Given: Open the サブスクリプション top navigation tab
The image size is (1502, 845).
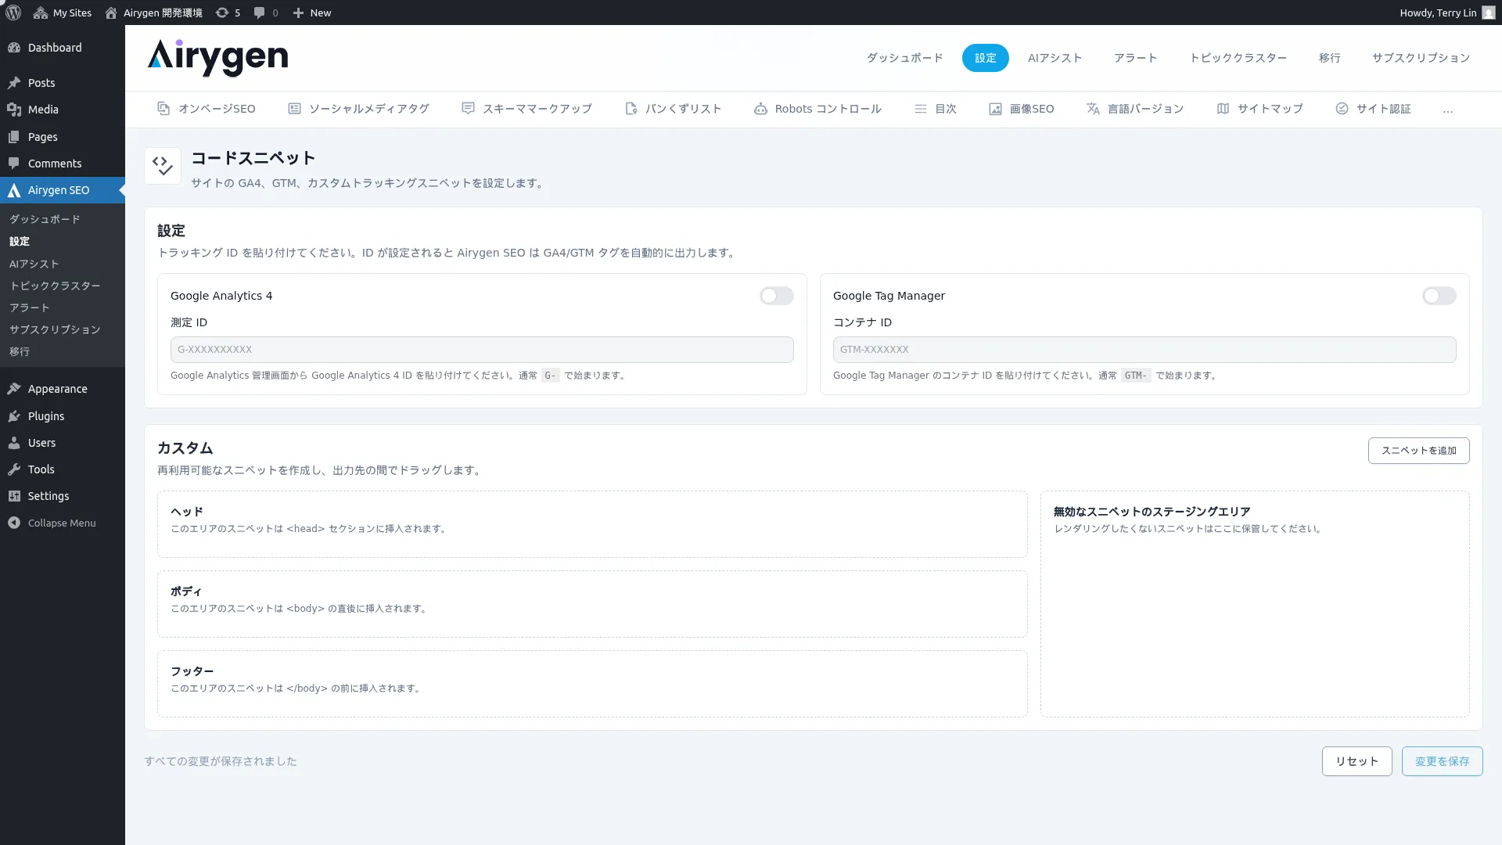Looking at the screenshot, I should click(1421, 58).
